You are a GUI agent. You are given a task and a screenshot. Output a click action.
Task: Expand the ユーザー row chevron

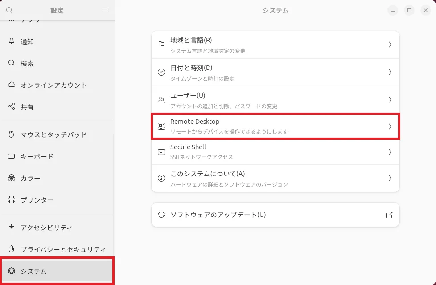tap(389, 100)
